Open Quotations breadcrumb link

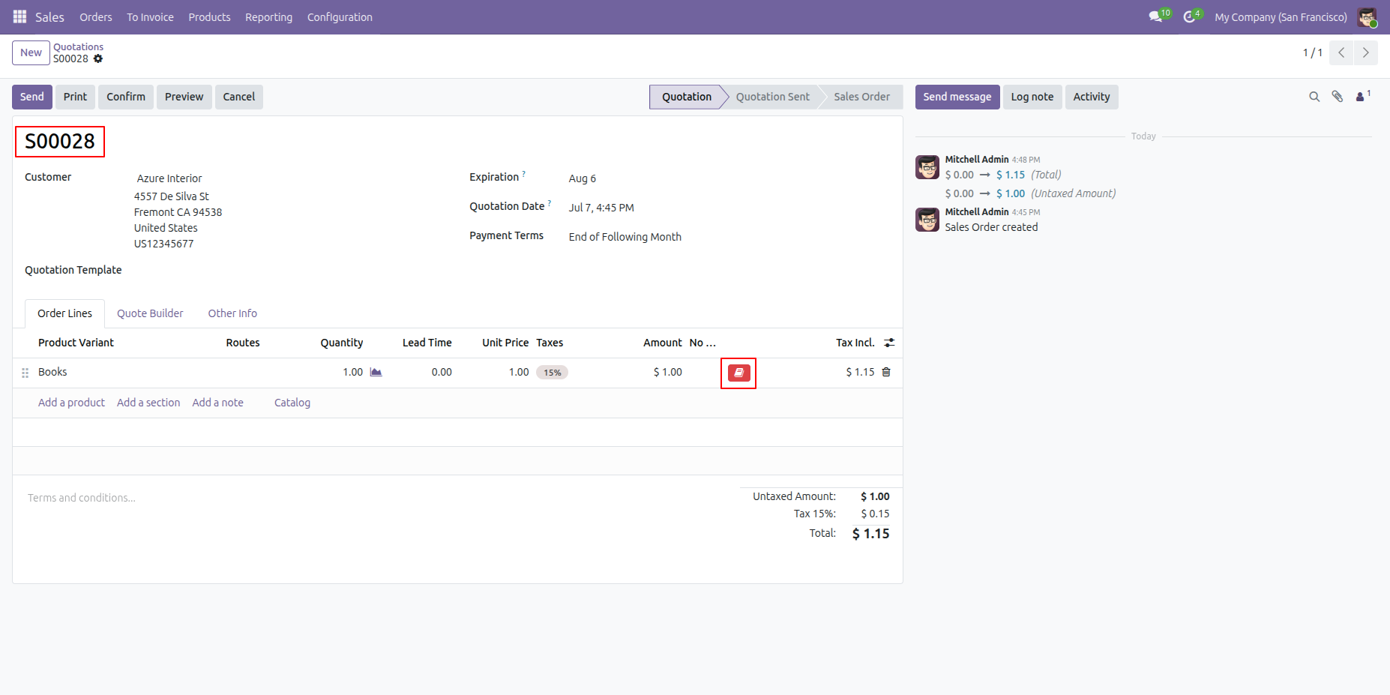tap(79, 46)
